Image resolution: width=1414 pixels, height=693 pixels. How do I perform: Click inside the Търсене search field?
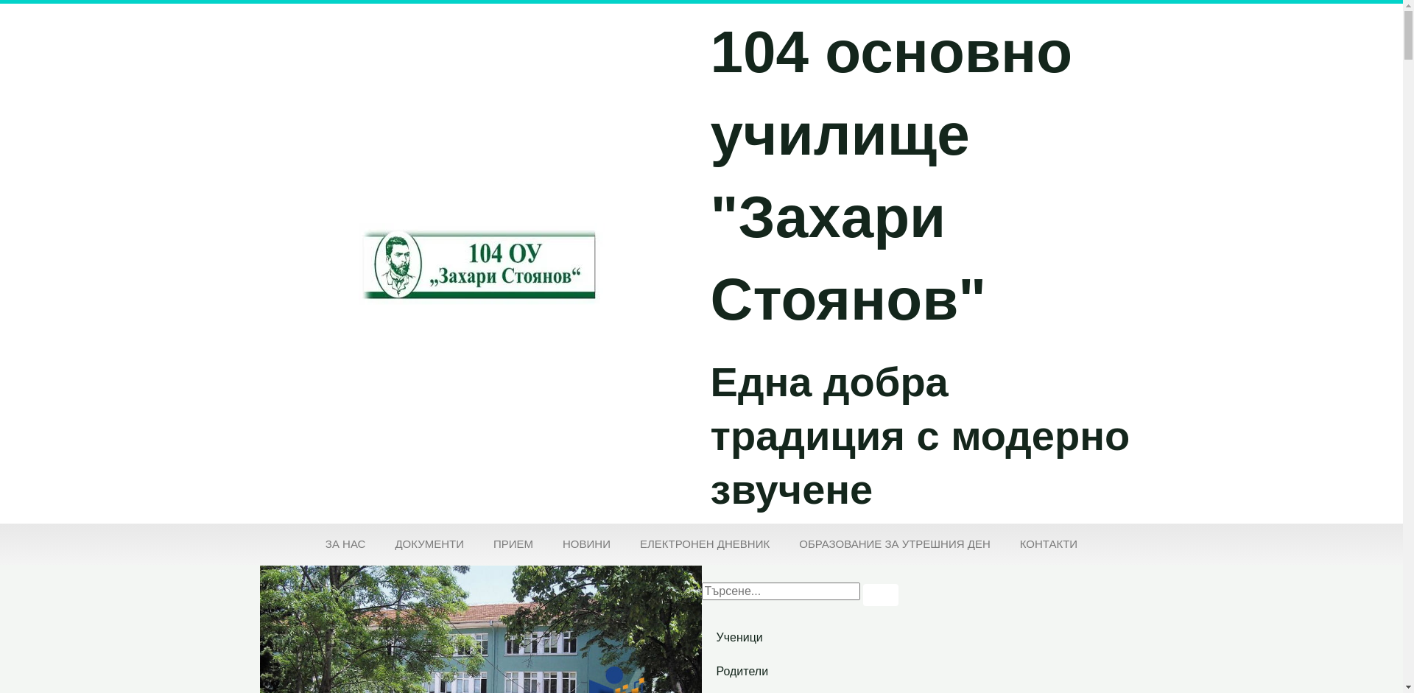pyautogui.click(x=781, y=591)
